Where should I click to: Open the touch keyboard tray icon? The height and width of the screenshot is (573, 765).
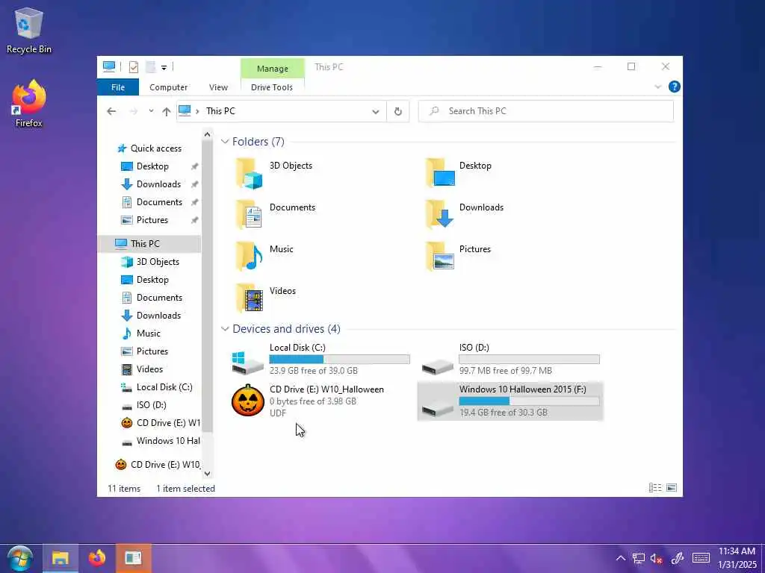pos(701,558)
